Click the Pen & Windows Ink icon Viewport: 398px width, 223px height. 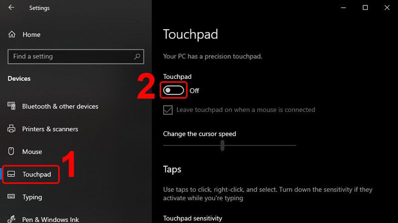pos(12,220)
